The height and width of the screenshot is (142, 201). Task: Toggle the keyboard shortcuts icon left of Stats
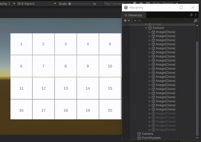click(148, 4)
